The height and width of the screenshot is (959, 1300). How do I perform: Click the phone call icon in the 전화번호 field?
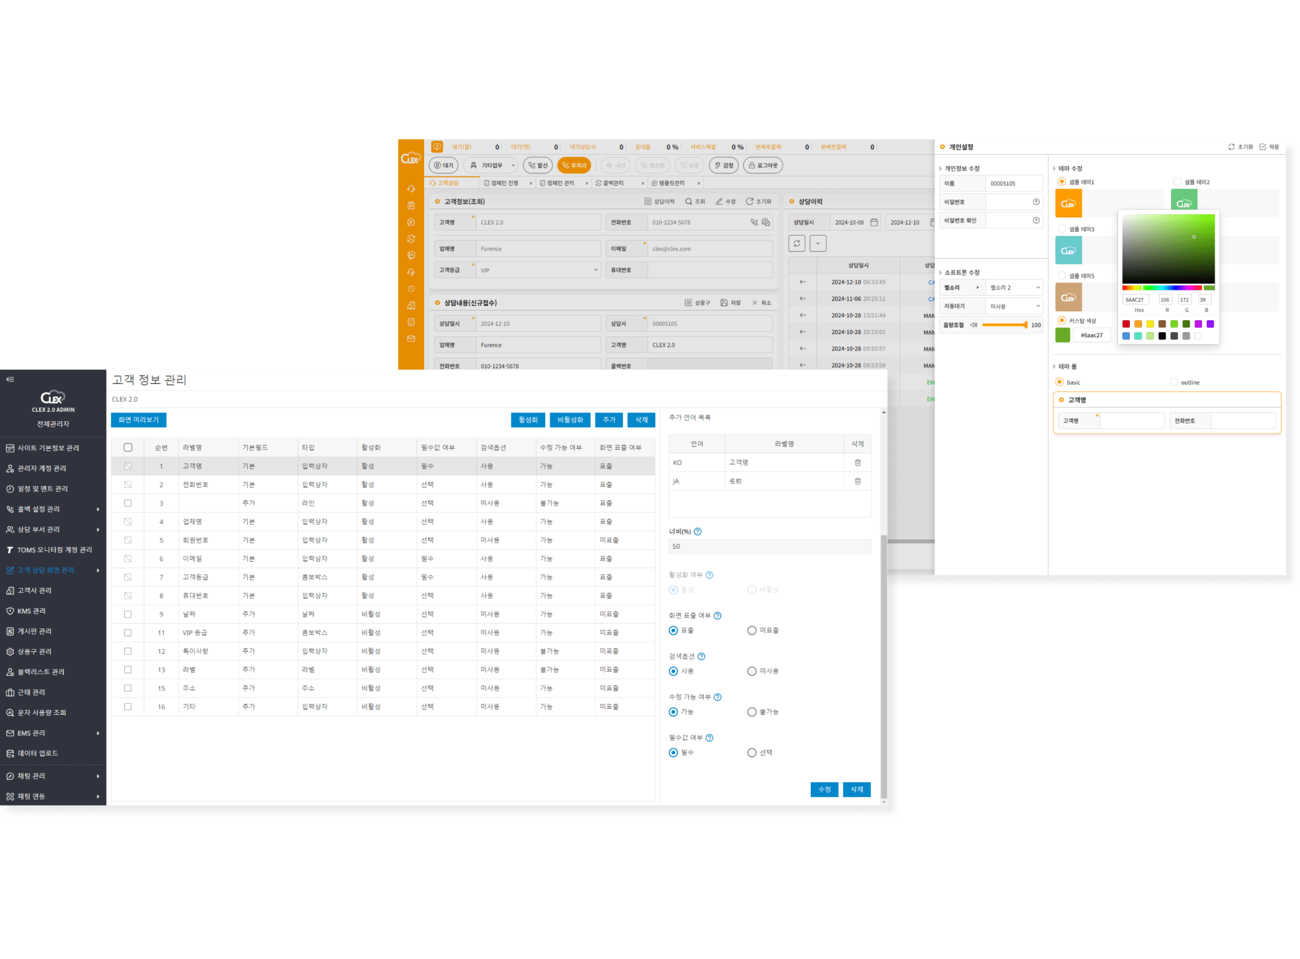tap(754, 222)
